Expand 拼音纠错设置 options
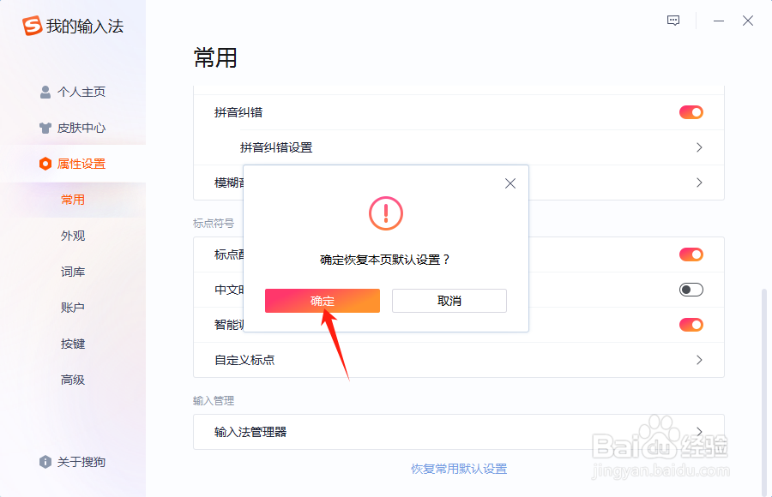772x497 pixels. [x=701, y=147]
